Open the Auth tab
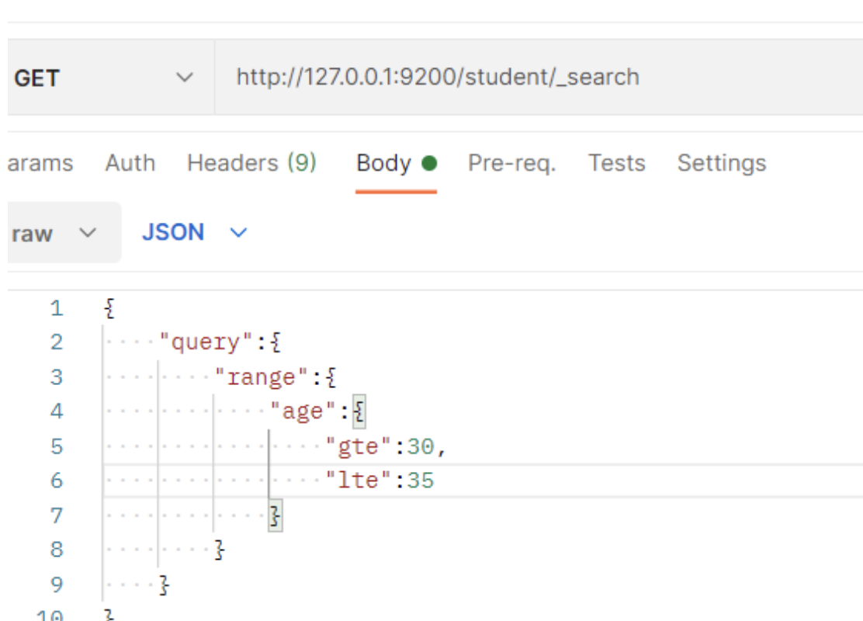This screenshot has width=863, height=621. pos(130,163)
